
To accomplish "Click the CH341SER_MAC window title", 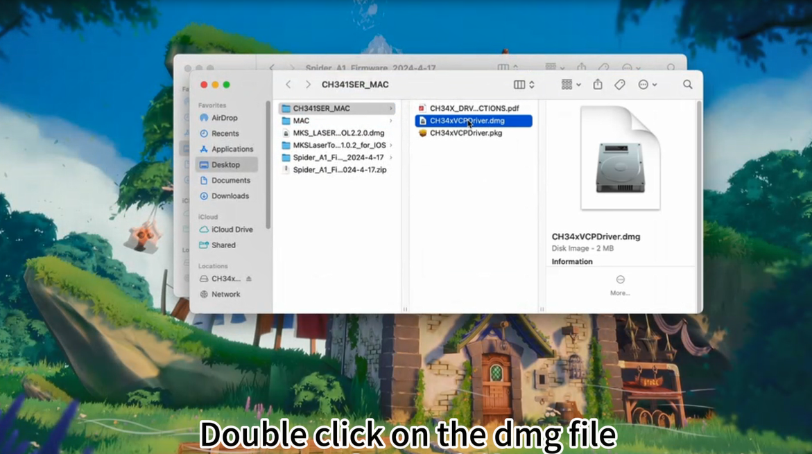I will coord(355,85).
